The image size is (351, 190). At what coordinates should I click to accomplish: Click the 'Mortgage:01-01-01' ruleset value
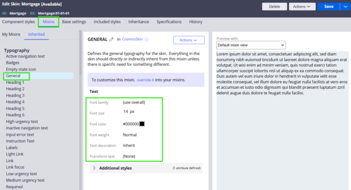[x=53, y=13]
